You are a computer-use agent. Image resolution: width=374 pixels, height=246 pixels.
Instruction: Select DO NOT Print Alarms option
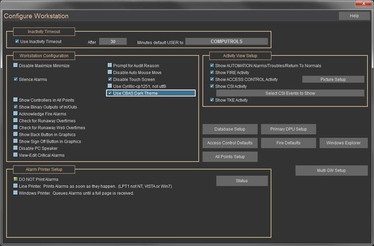click(16, 180)
